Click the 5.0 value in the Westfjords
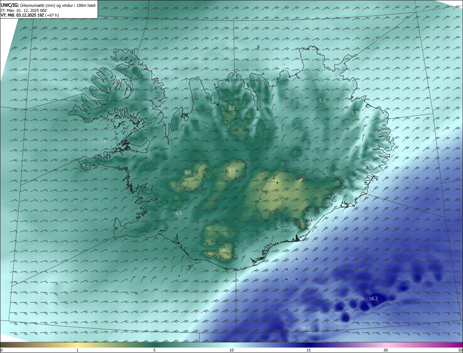463x353 pixels. coord(110,90)
